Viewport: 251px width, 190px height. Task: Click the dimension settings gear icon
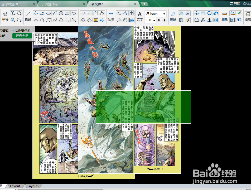pyautogui.click(x=132, y=20)
